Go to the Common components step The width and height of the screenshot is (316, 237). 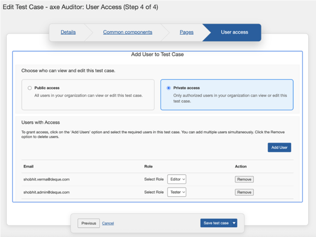click(x=128, y=32)
